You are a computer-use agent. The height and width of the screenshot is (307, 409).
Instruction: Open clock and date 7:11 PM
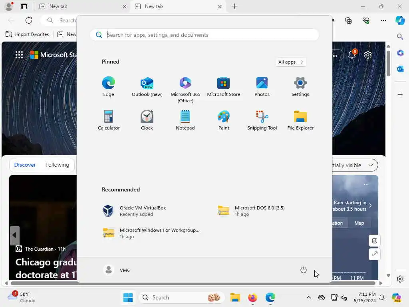pos(365,297)
